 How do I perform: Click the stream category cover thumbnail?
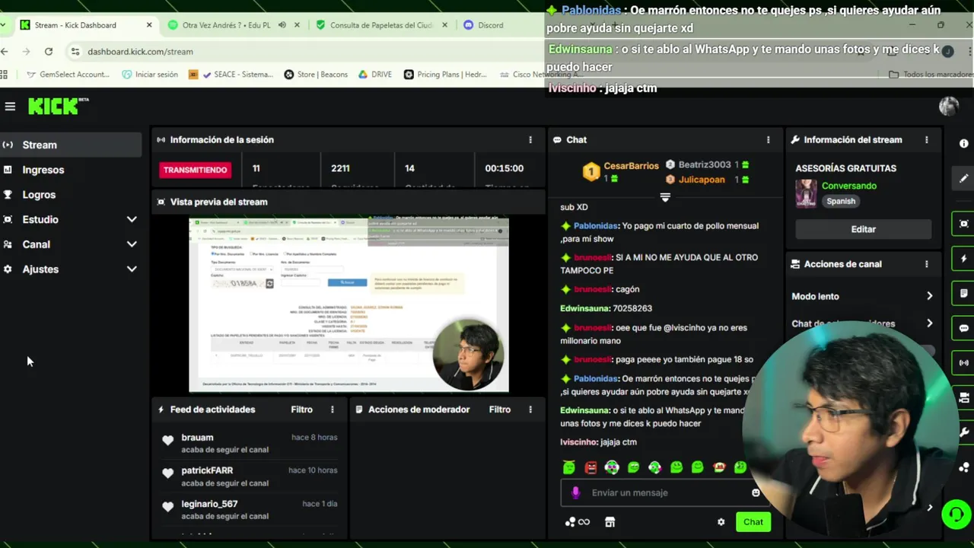tap(806, 193)
